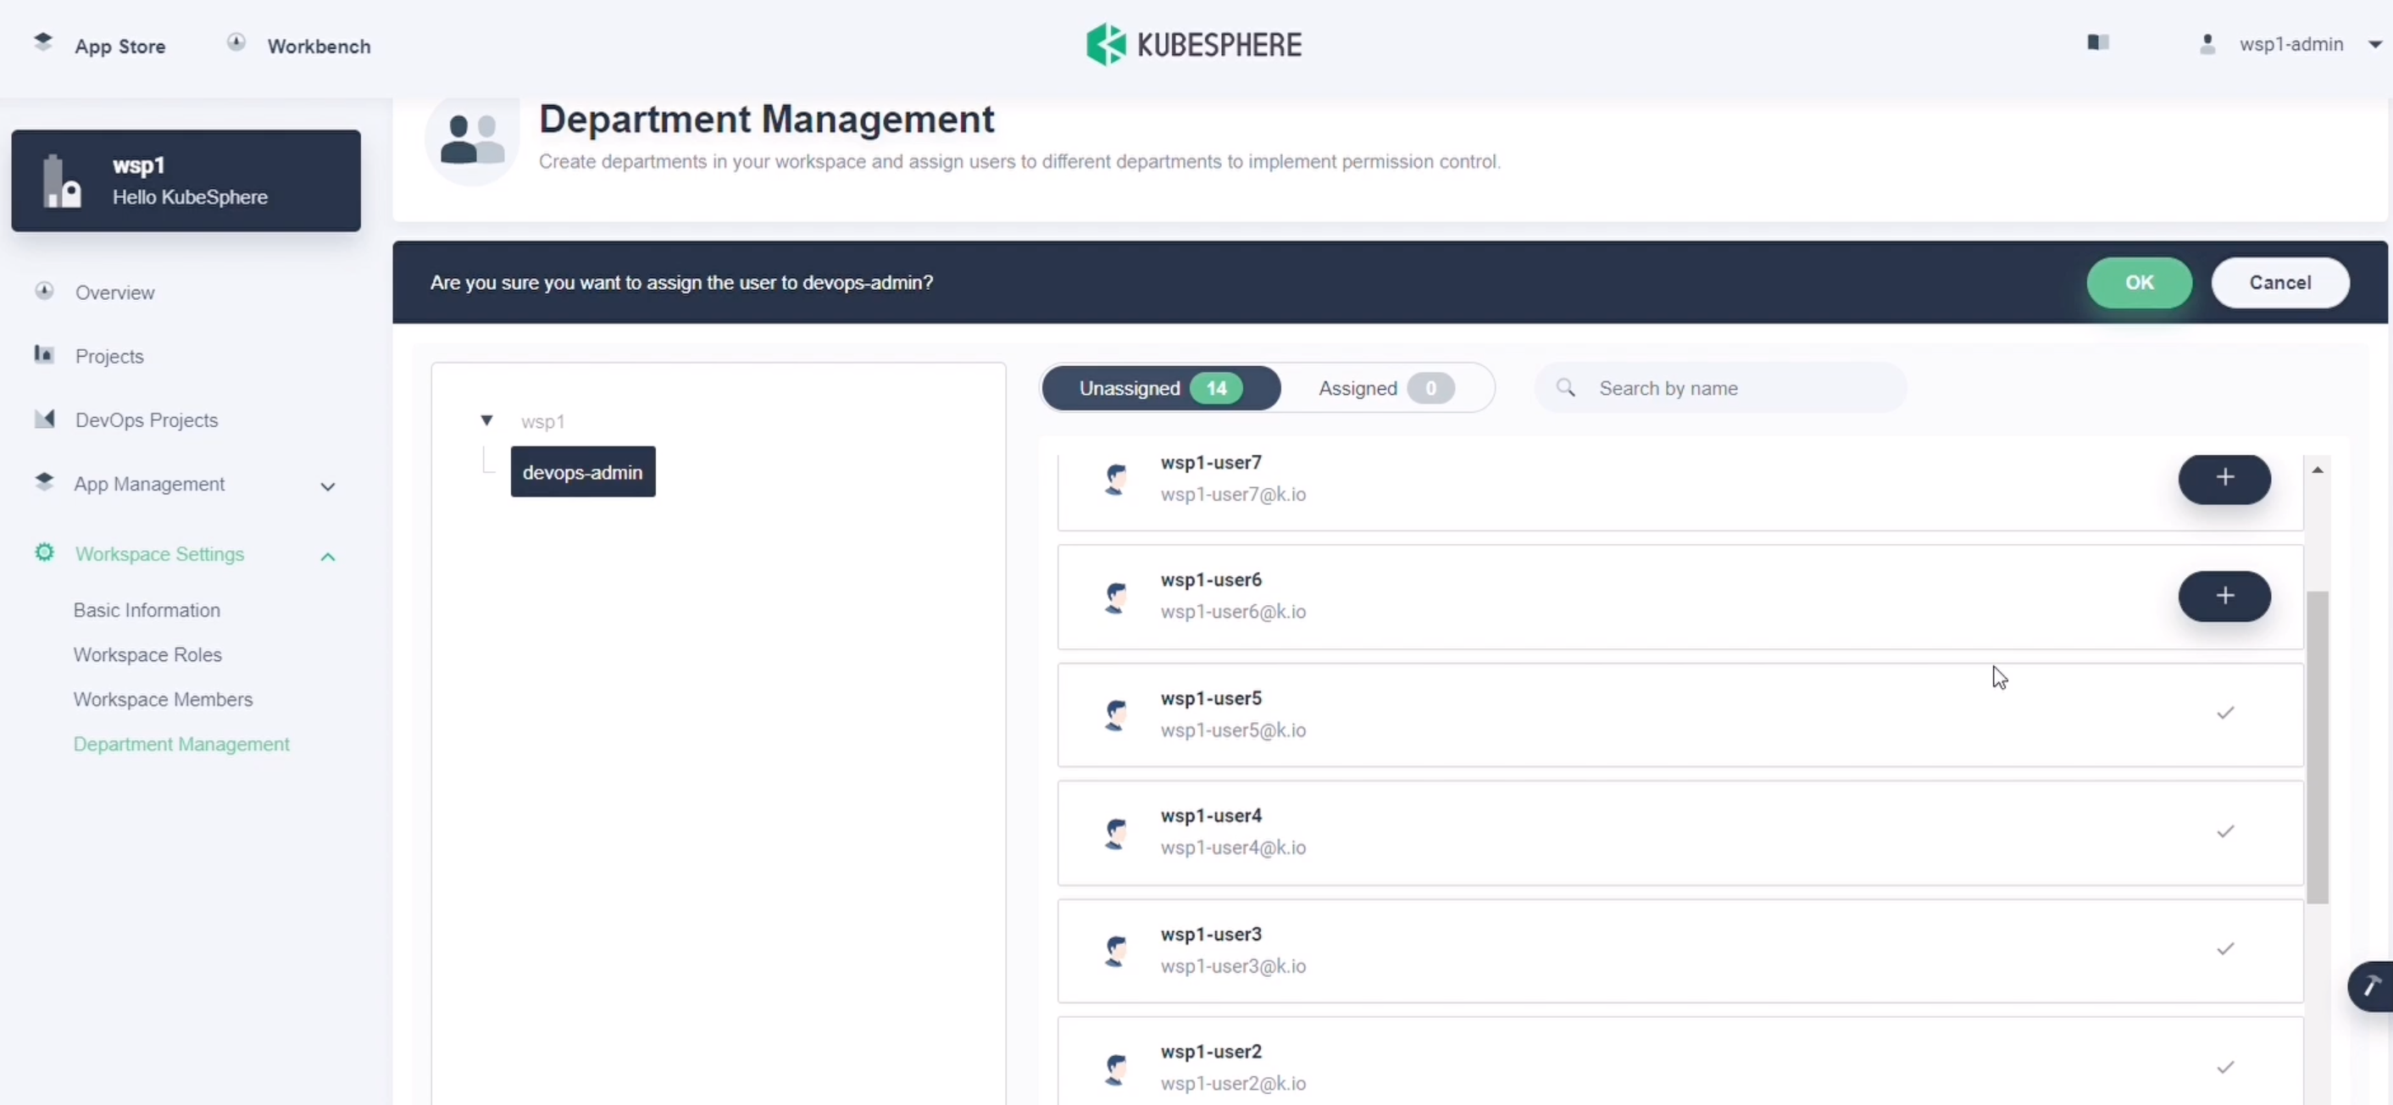The width and height of the screenshot is (2393, 1105).
Task: Click the checkmark for wsp1-user3
Action: coord(2225,949)
